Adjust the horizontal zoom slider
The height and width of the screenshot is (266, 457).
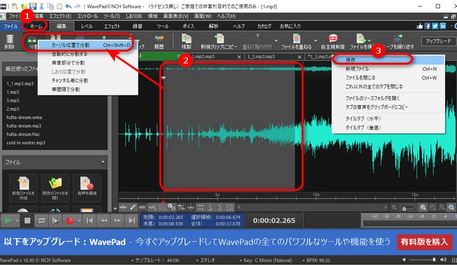[407, 208]
